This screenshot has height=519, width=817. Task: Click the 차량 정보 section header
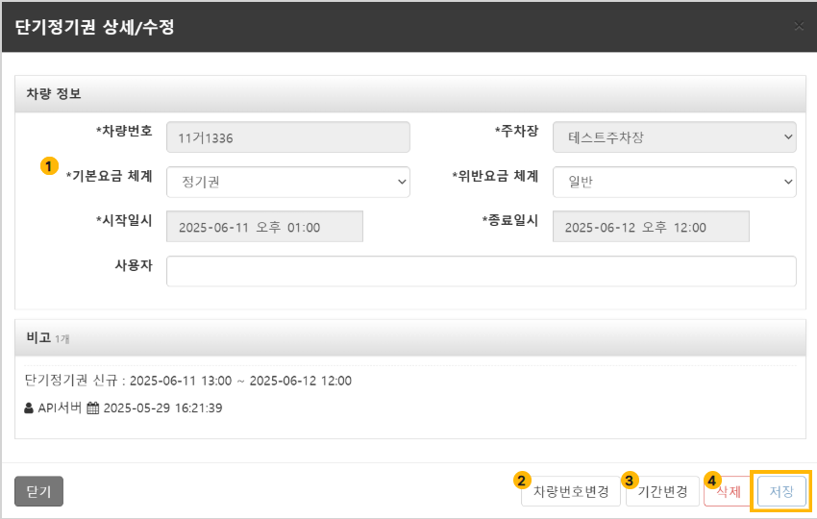[410, 94]
